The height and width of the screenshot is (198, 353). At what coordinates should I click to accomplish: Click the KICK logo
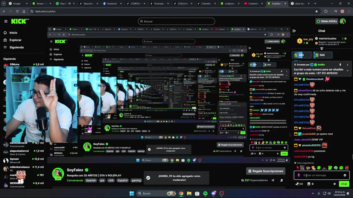[20, 21]
